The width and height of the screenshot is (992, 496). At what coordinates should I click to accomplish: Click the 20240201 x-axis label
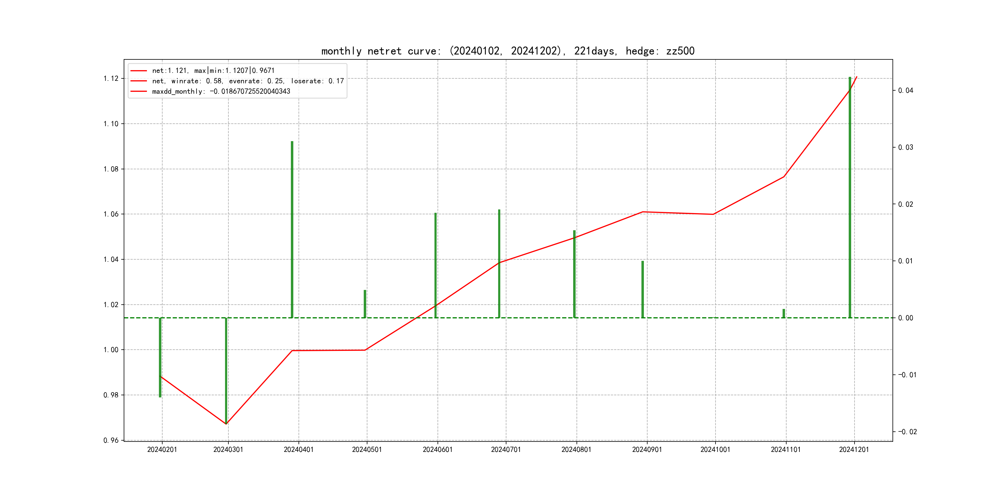point(162,449)
